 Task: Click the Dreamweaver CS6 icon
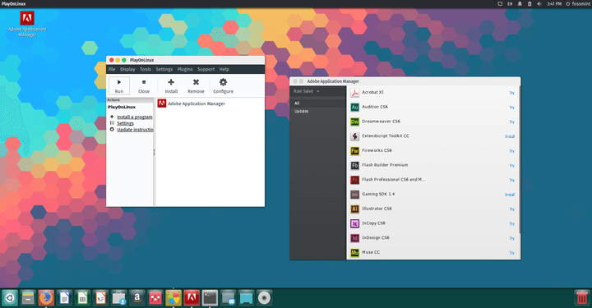[354, 122]
